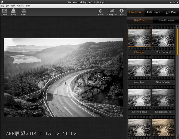Select the Noir Presets tab
This screenshot has height=139, width=179.
(140, 20)
